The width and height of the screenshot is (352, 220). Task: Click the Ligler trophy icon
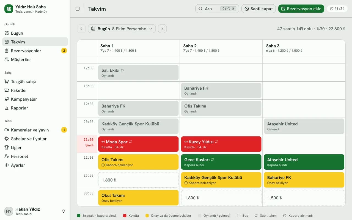[x=7, y=147]
